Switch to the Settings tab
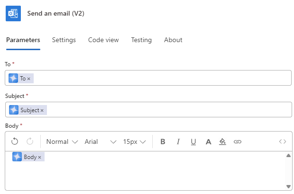This screenshot has width=294, height=194. 64,40
